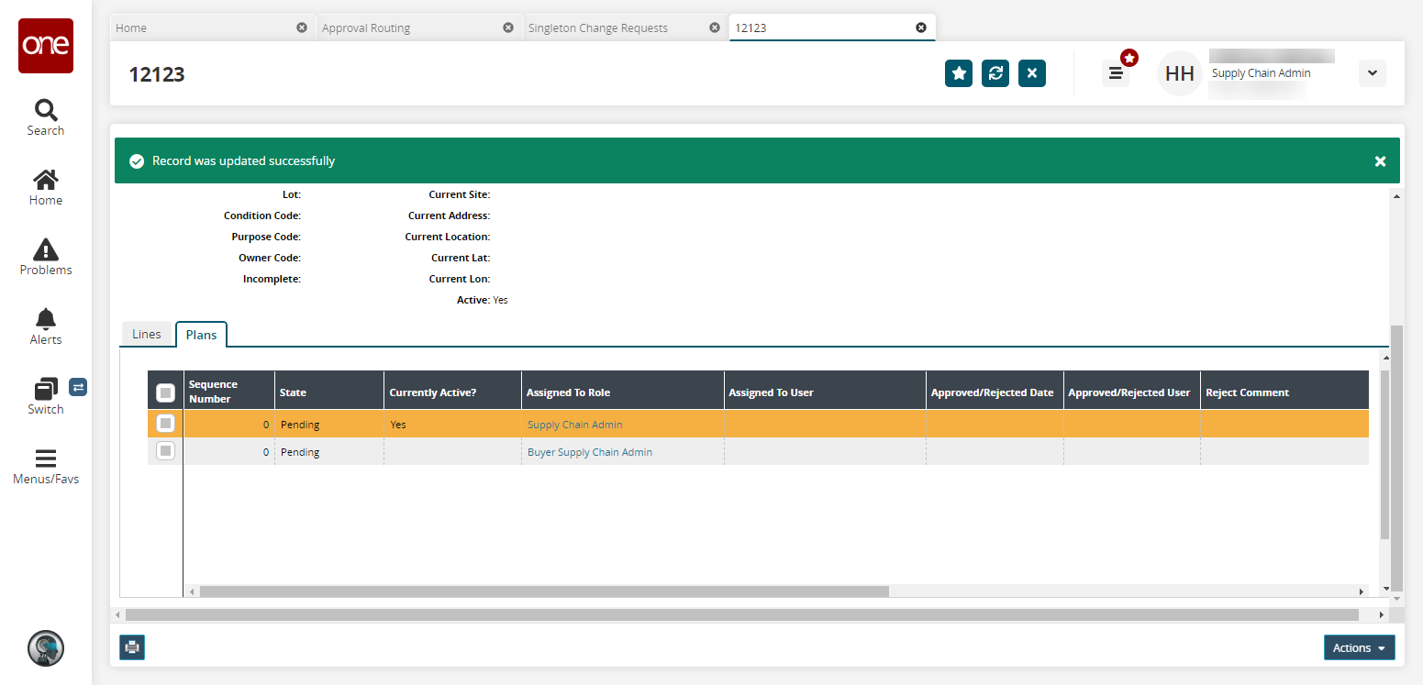Screen dimensions: 1423x685
Task: Check the Supply Chain Admin row checkbox
Action: pos(165,424)
